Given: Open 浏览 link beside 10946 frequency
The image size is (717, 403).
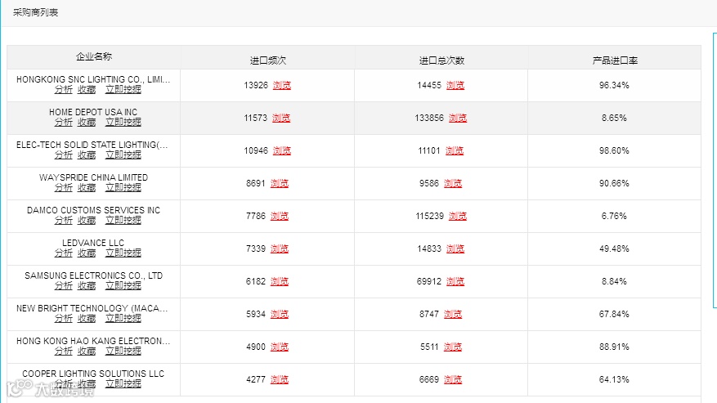Looking at the screenshot, I should [281, 150].
